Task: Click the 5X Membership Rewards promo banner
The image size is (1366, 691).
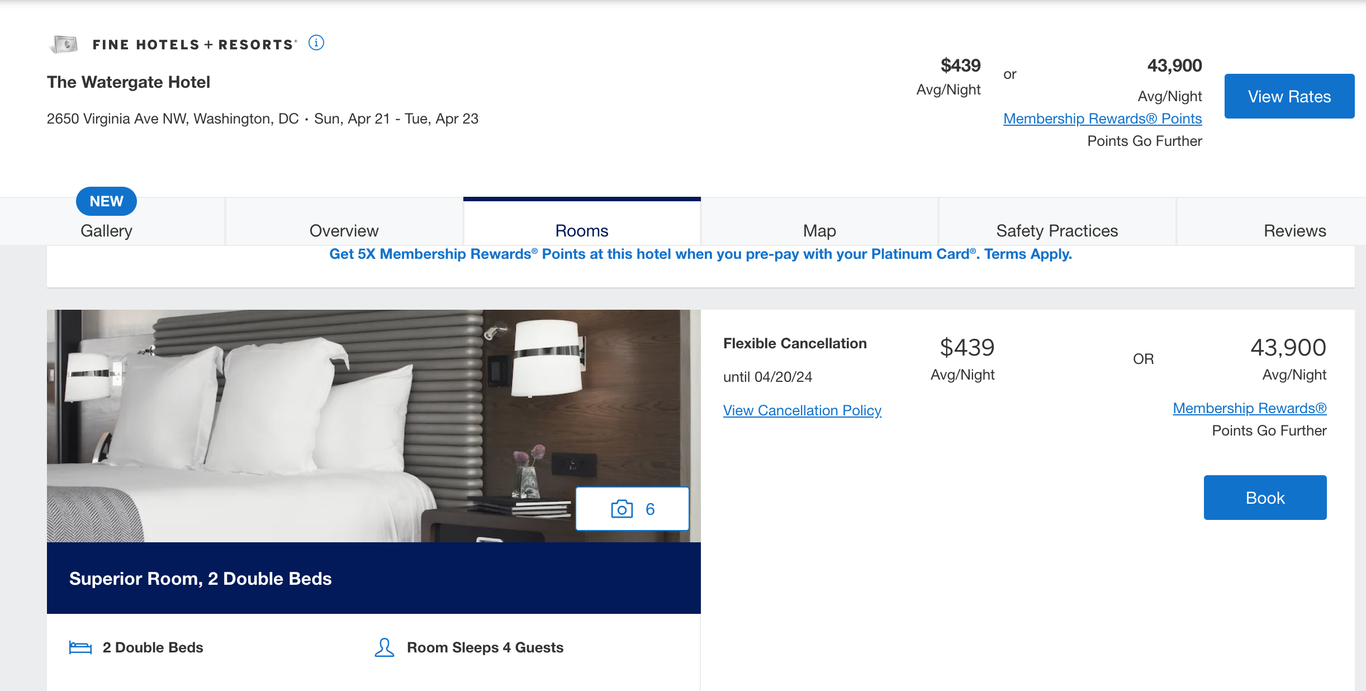Action: [700, 254]
